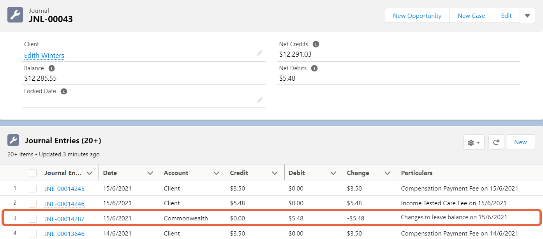This screenshot has height=239, width=543.
Task: Click the Journal wrench icon in header
Action: 15,15
